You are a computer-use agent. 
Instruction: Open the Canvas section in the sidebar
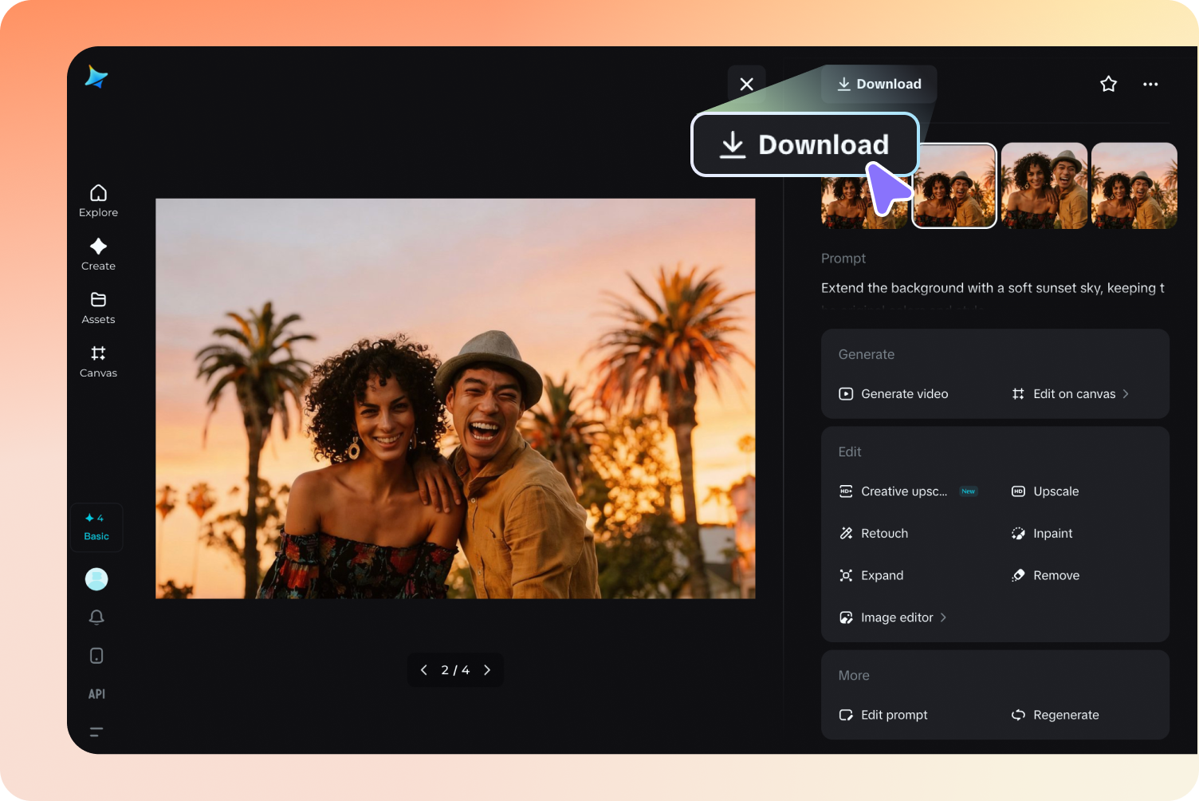click(x=98, y=361)
